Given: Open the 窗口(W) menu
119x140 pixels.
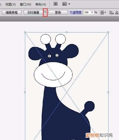Looking at the screenshot, I should (x=25, y=4).
